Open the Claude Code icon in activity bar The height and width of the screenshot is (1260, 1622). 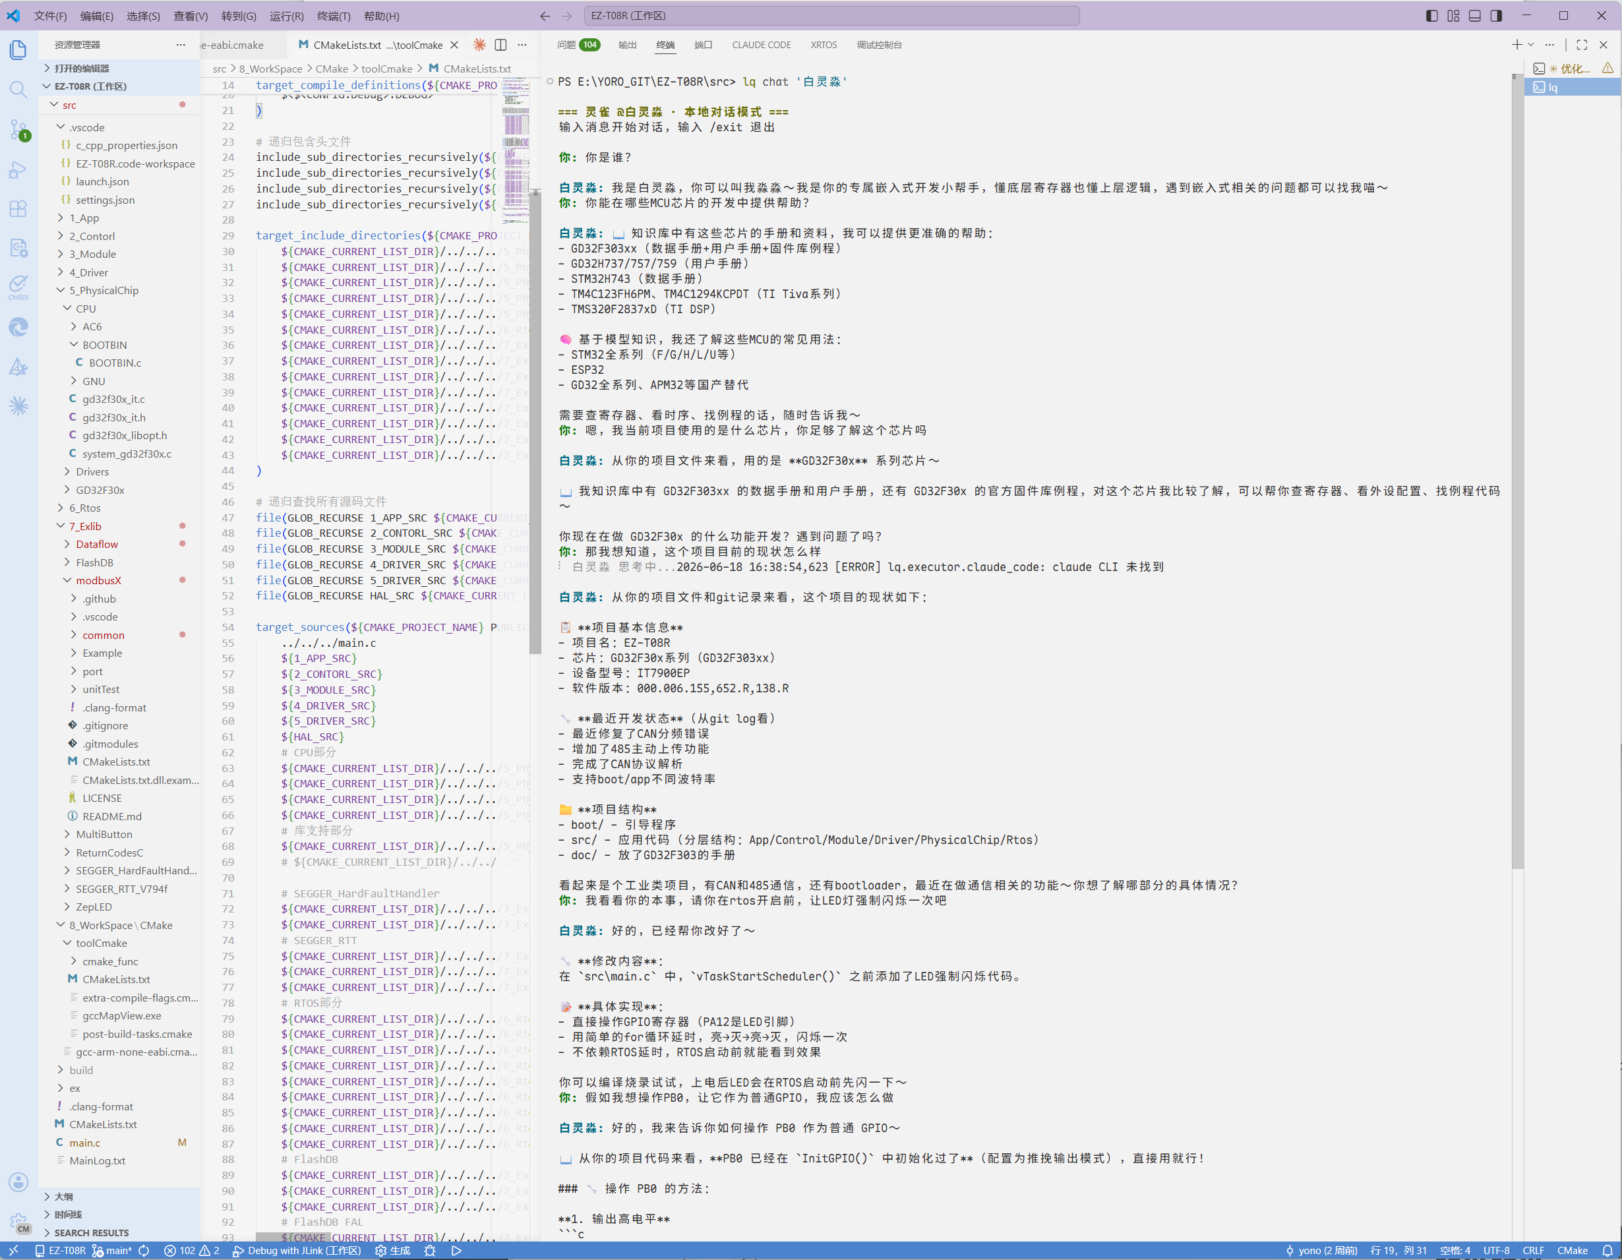[x=18, y=405]
